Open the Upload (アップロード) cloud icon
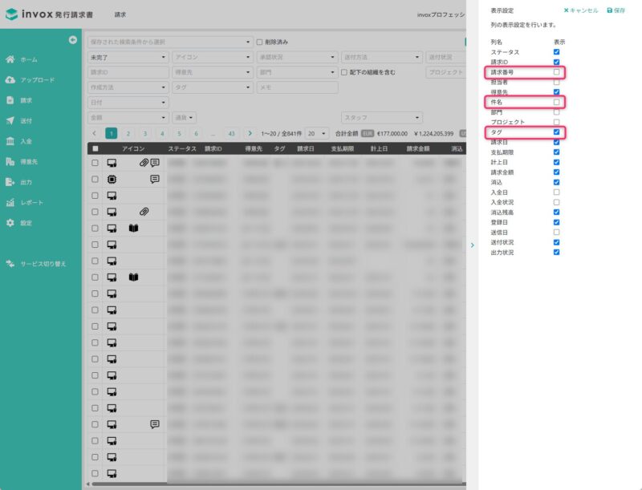 click(10, 80)
